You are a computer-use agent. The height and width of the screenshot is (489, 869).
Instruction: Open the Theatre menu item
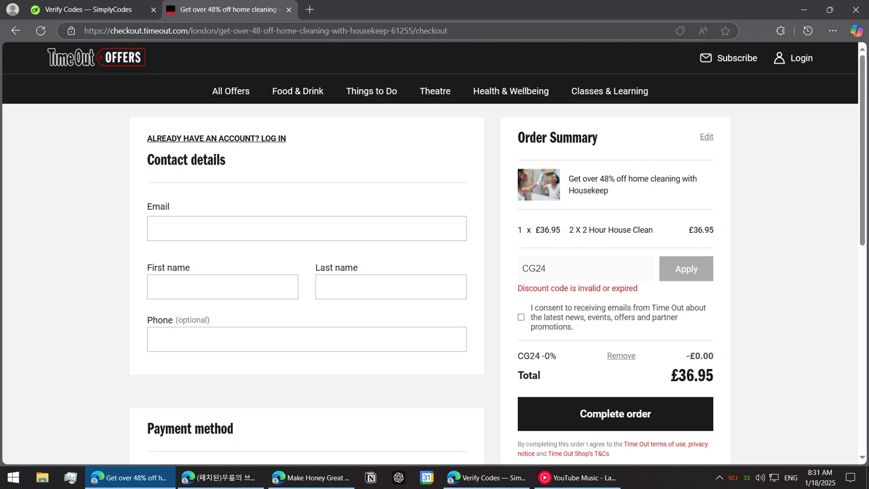[435, 91]
